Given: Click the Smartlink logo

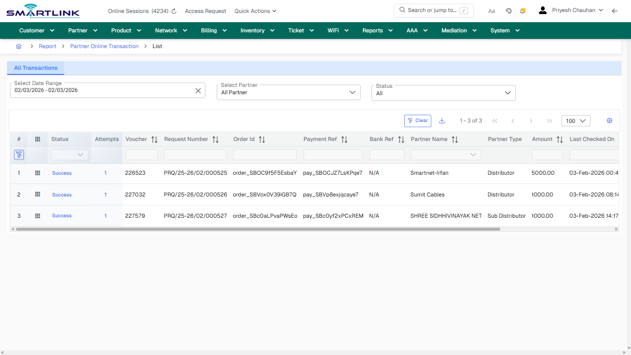Looking at the screenshot, I should pos(42,10).
